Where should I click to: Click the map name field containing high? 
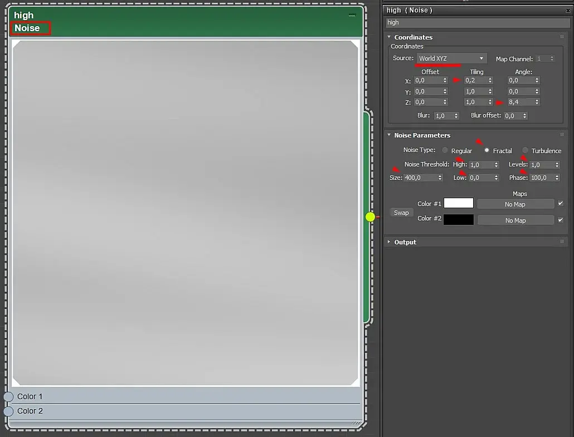478,23
